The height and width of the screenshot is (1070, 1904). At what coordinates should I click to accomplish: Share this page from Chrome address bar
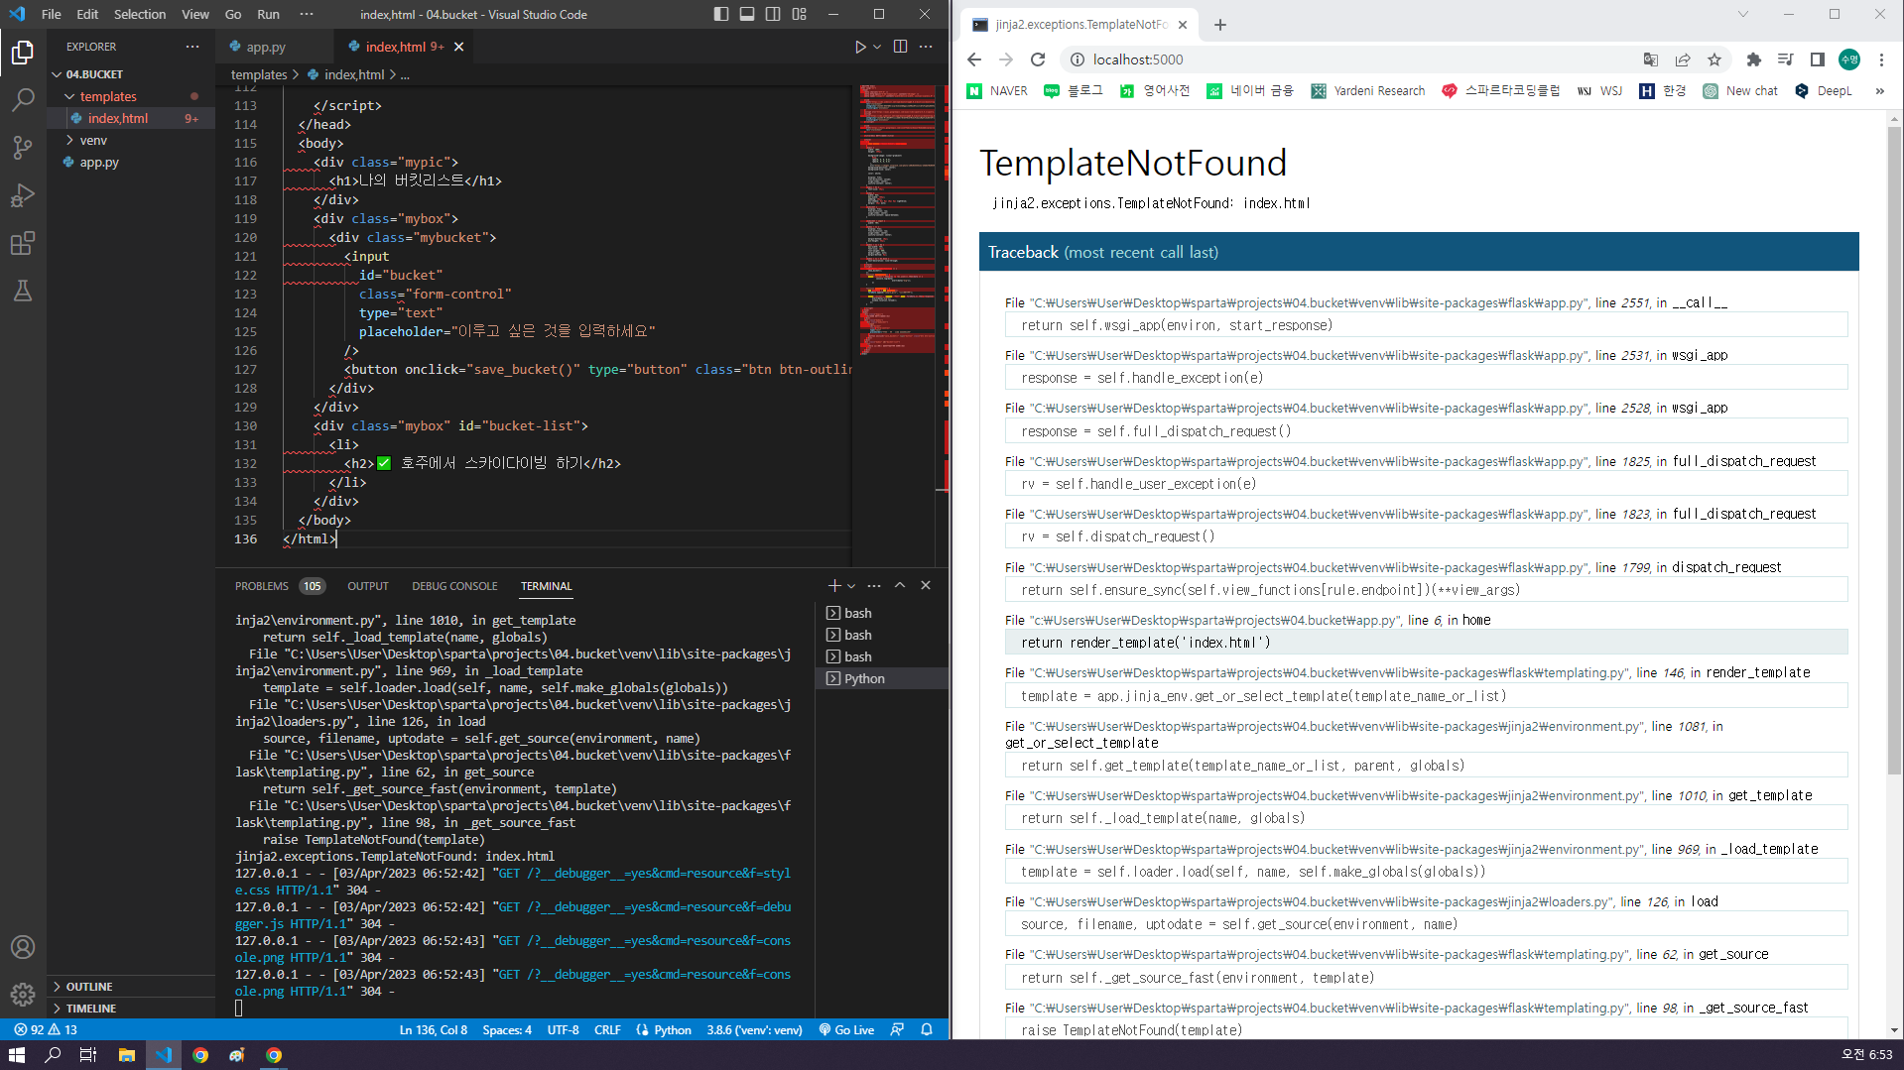pyautogui.click(x=1683, y=59)
